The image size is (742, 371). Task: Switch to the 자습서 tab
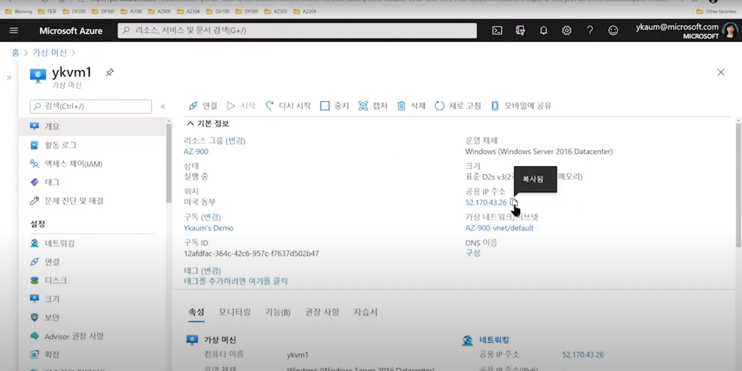(366, 312)
